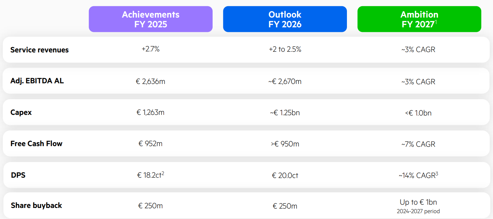Click the Up to € 1bn buyback text
The height and width of the screenshot is (219, 493).
click(x=418, y=202)
